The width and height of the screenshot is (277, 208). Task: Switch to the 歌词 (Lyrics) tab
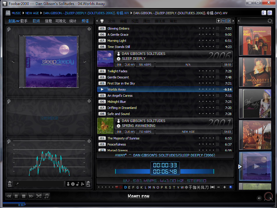click(x=36, y=21)
